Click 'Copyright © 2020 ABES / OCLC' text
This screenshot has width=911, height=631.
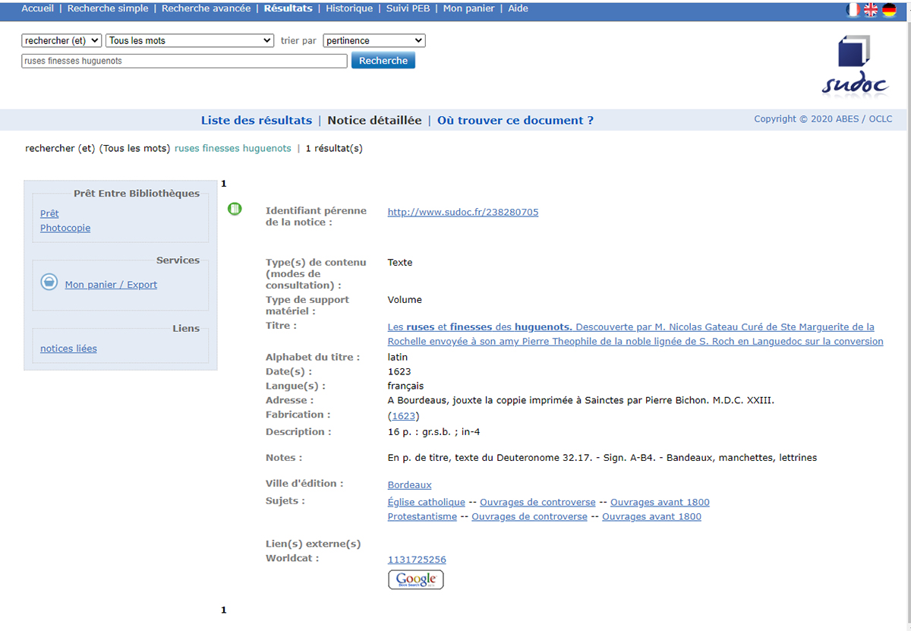point(823,118)
